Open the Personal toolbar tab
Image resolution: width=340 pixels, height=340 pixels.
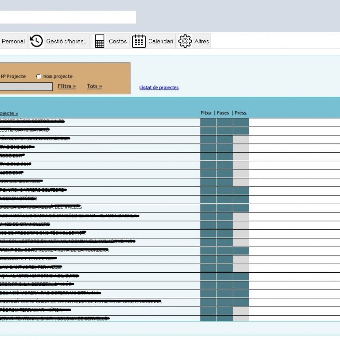point(13,41)
